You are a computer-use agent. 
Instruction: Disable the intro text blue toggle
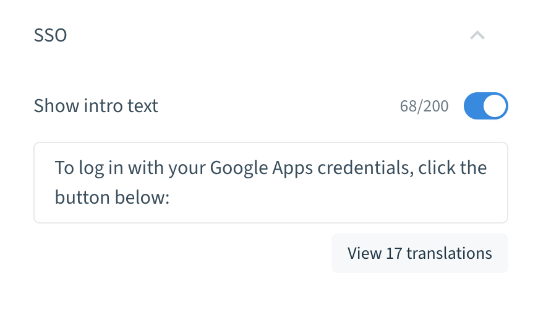click(485, 106)
